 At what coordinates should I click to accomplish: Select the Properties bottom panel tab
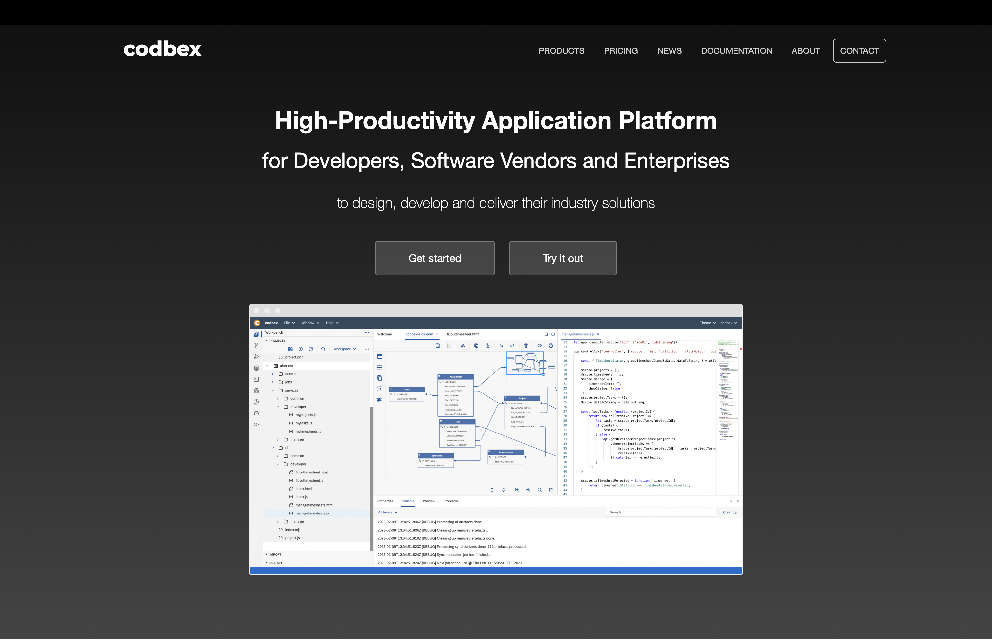[385, 501]
